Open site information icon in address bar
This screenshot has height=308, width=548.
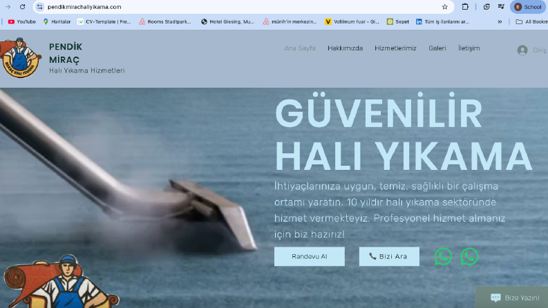39,7
